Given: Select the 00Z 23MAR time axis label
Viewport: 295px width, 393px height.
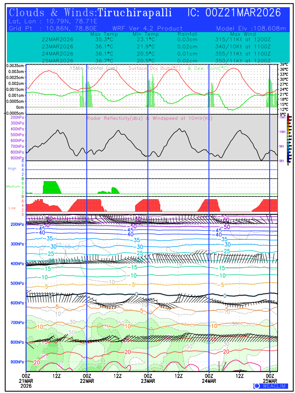Looking at the screenshot, I should [x=148, y=378].
